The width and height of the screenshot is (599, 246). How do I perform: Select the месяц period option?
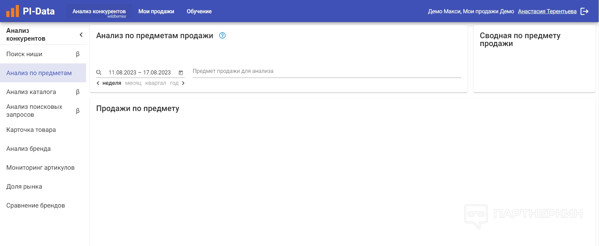coord(133,83)
